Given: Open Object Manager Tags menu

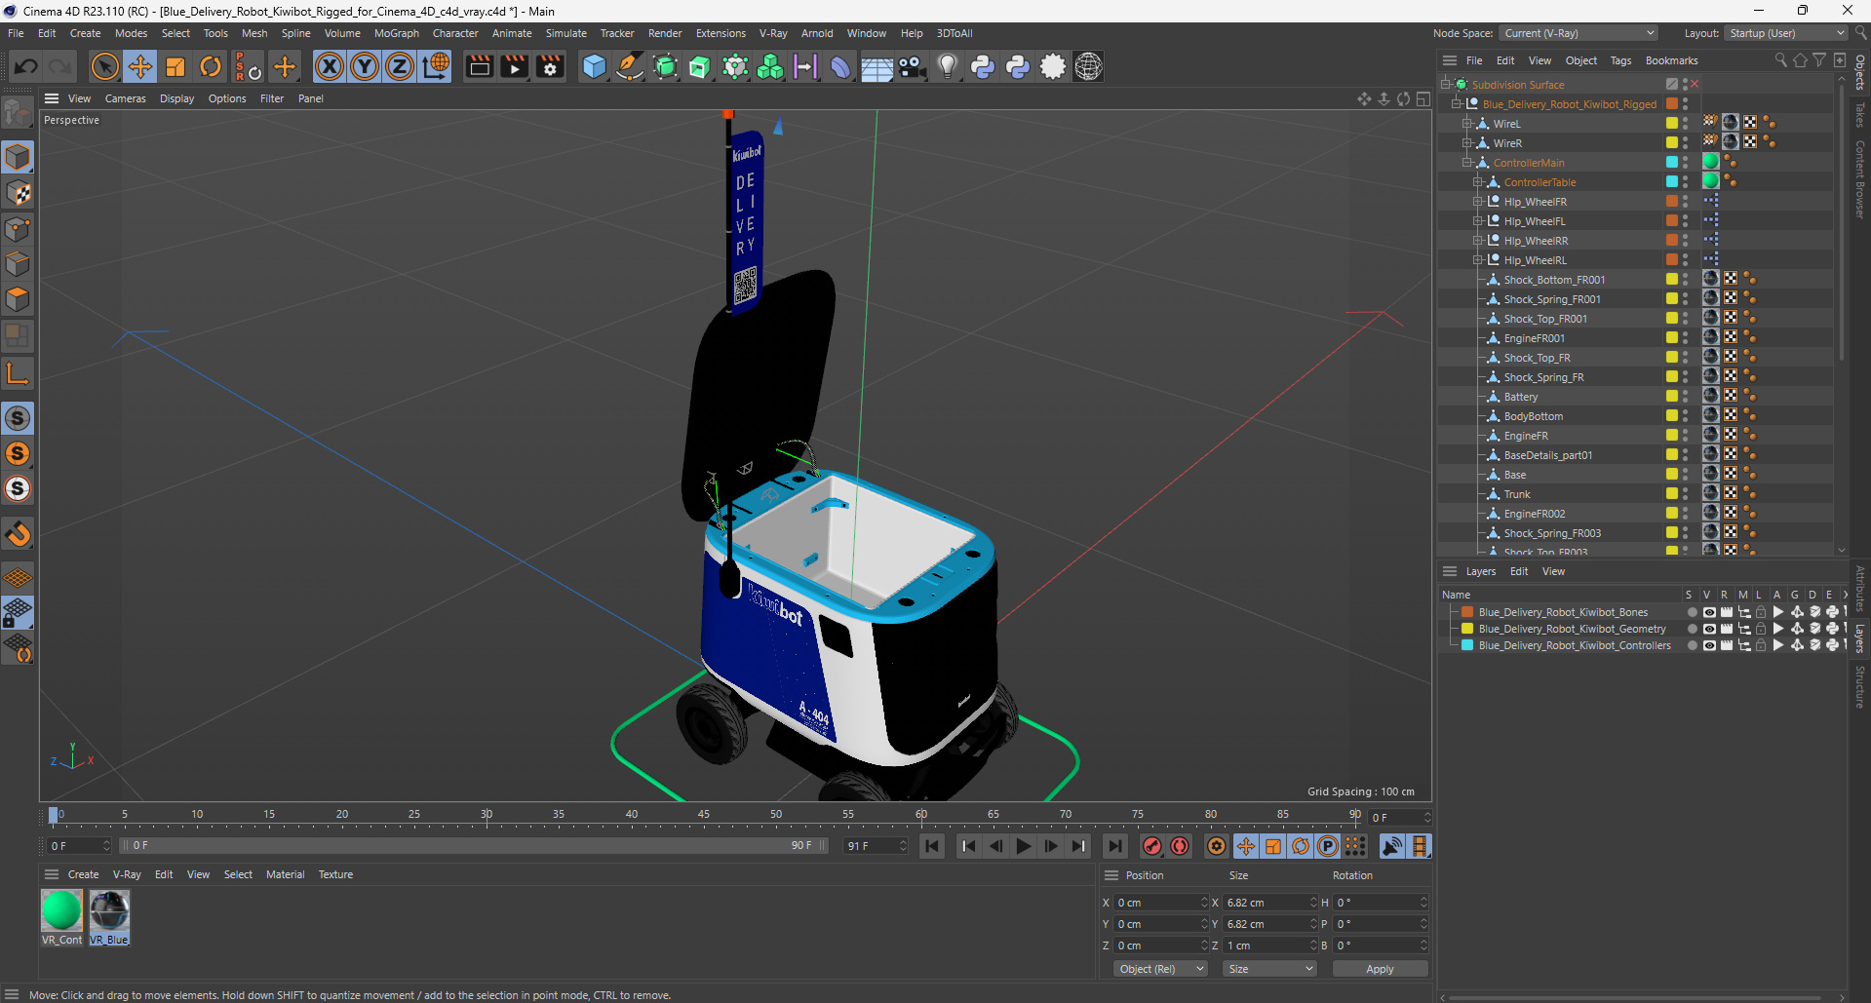Looking at the screenshot, I should pyautogui.click(x=1620, y=60).
